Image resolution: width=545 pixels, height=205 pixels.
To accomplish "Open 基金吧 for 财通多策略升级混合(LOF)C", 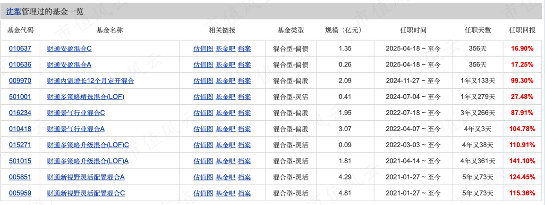I will coord(225,145).
